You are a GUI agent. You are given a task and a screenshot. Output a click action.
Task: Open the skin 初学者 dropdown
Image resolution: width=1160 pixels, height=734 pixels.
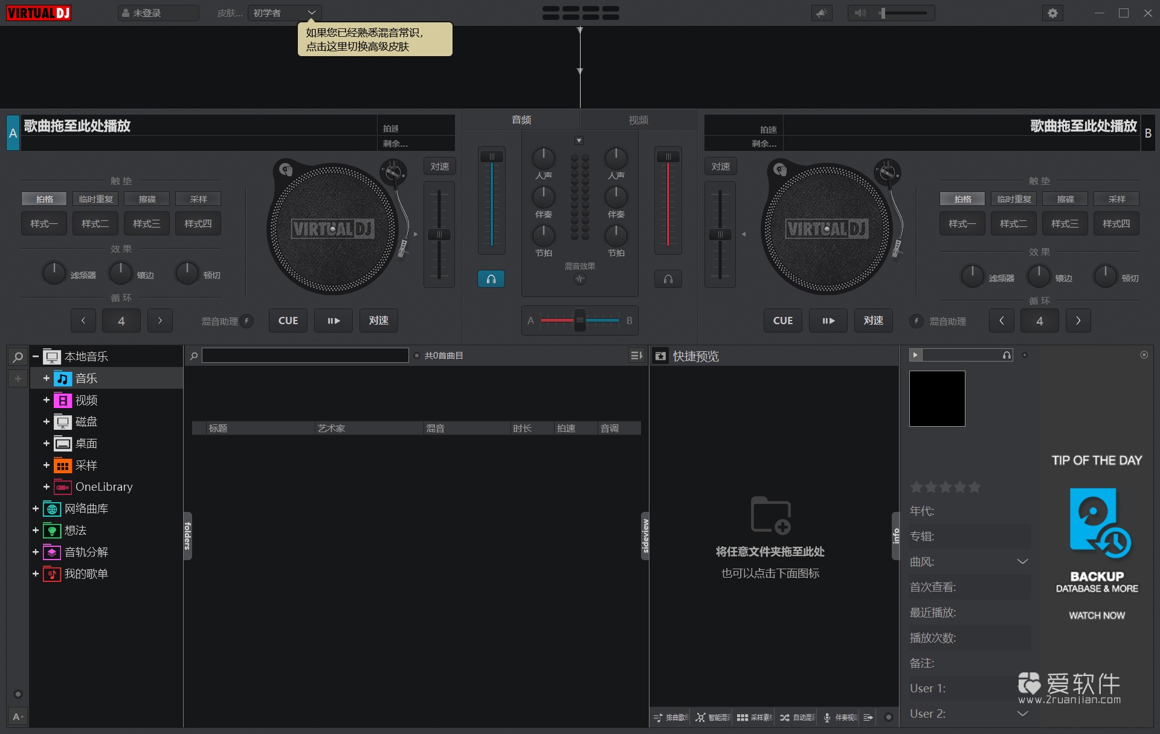[x=284, y=13]
